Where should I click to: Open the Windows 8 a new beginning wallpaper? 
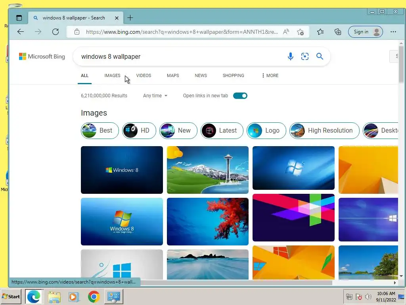coord(122,222)
